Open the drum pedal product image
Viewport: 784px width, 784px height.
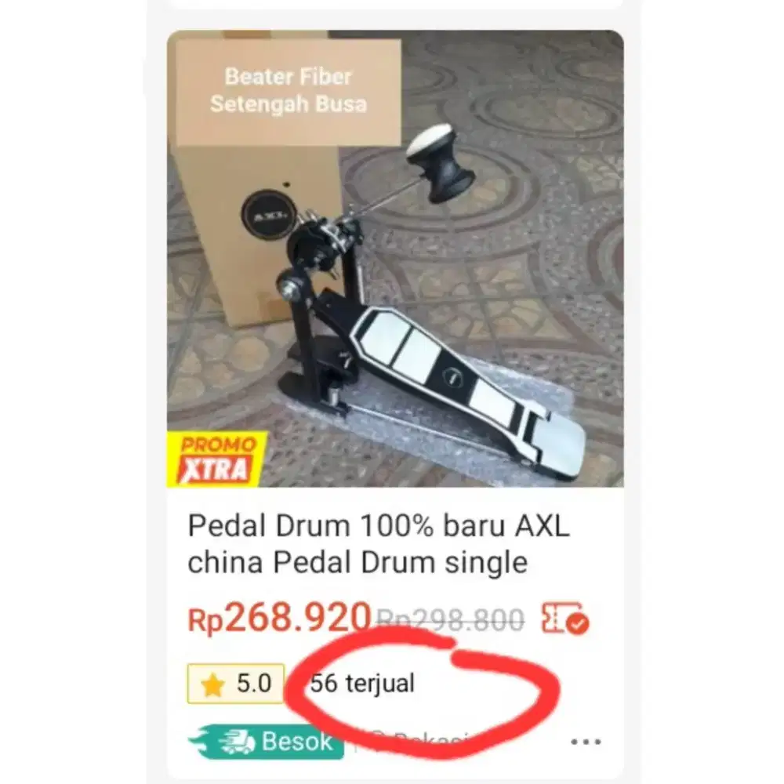395,259
